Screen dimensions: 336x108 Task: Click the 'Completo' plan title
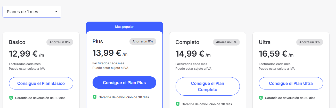pyautogui.click(x=187, y=42)
